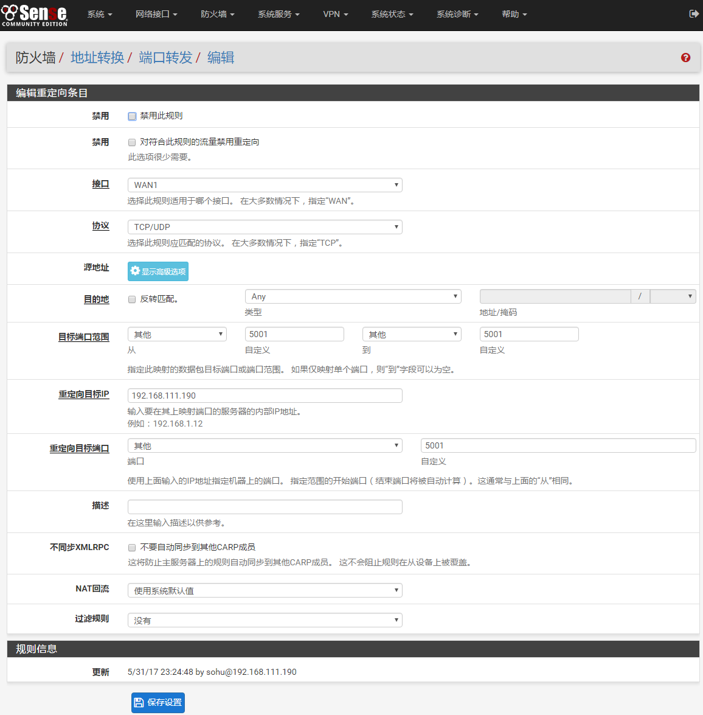Expand the 过滤规则 dropdown
The width and height of the screenshot is (703, 715).
(265, 620)
